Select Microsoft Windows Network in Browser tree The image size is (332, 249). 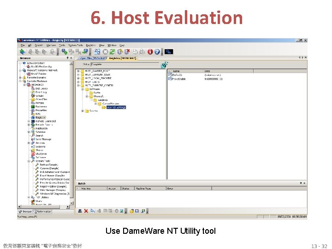(42, 70)
